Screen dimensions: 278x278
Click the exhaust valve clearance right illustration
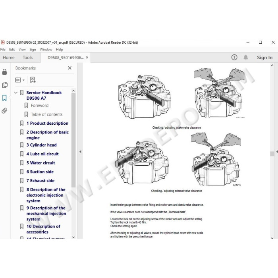(216, 159)
